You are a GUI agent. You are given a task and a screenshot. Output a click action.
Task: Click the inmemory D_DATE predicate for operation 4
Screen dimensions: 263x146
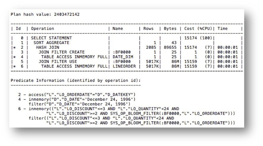pyautogui.click(x=82, y=100)
